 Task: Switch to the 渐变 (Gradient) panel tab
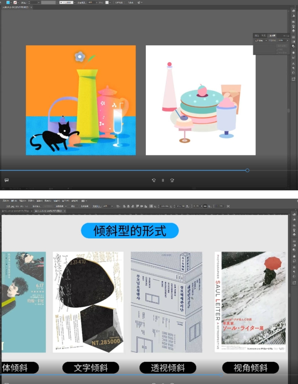pyautogui.click(x=264, y=36)
